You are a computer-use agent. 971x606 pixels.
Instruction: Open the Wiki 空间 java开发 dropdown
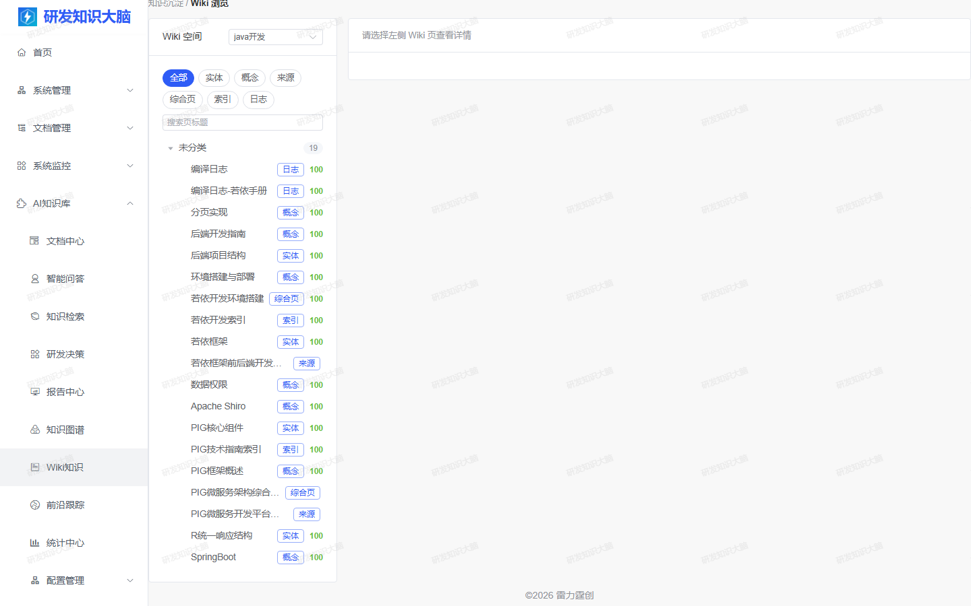tap(276, 37)
